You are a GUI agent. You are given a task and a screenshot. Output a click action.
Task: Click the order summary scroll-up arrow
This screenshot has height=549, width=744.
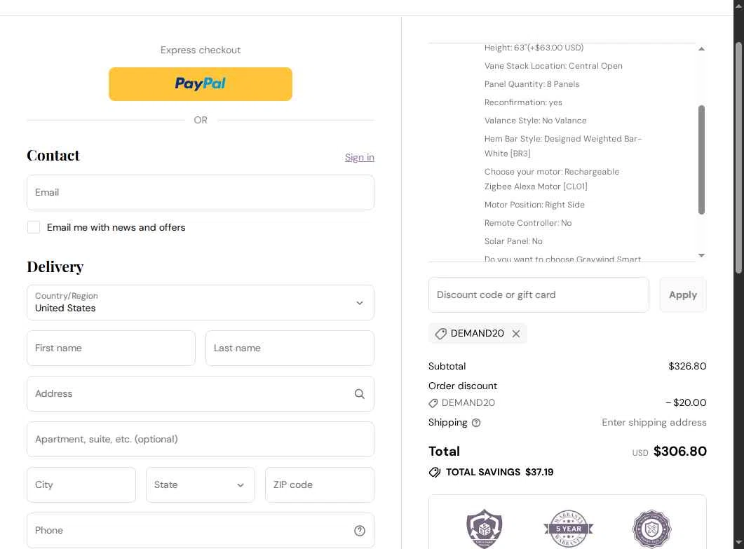point(701,49)
